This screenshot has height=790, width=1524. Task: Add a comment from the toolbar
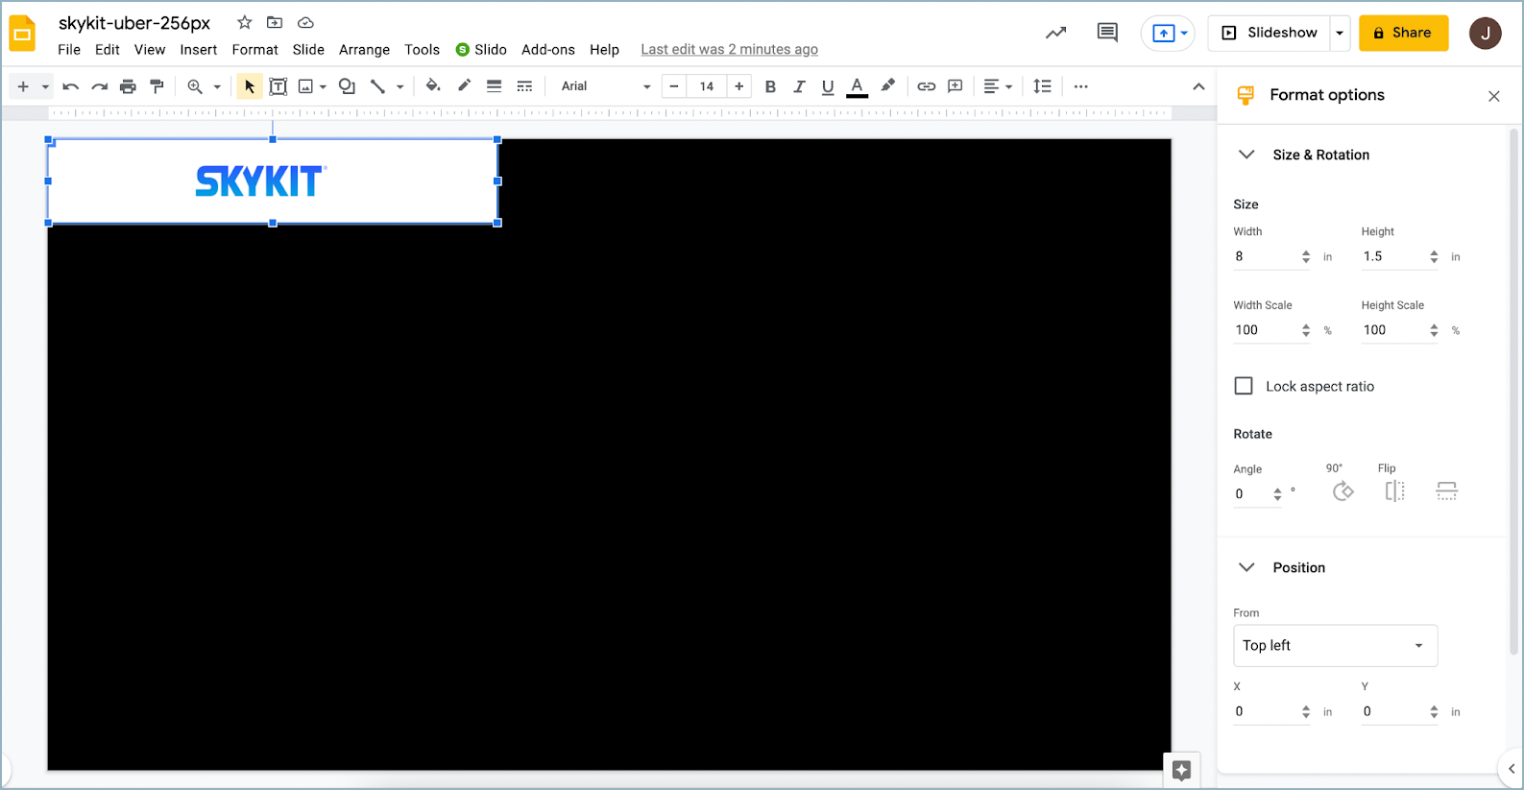coord(956,86)
